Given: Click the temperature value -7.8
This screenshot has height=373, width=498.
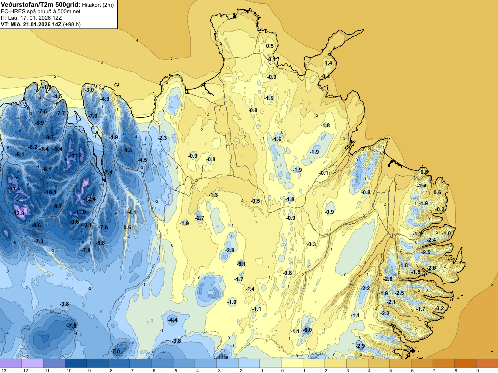Looking at the screenshot, I should 86,250.
